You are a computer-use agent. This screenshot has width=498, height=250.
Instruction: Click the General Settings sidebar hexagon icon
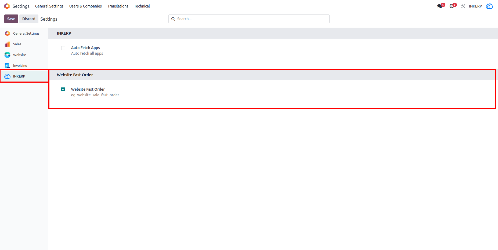[8, 33]
